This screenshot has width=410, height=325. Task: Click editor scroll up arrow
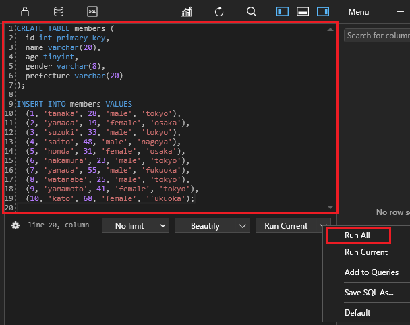(x=330, y=29)
